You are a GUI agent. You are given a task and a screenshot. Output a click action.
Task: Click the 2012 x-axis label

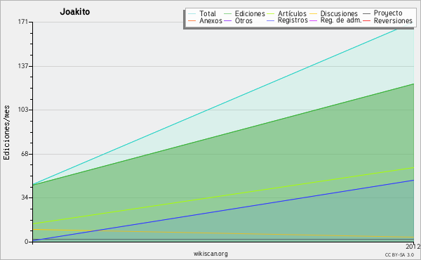(x=413, y=246)
